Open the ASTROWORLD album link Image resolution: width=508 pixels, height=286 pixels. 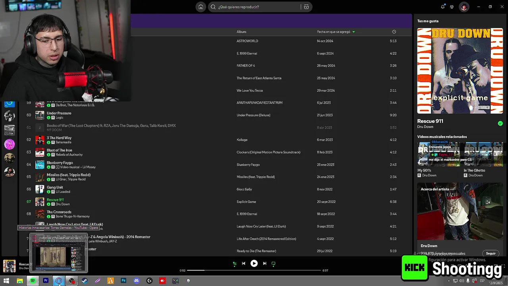point(247,41)
